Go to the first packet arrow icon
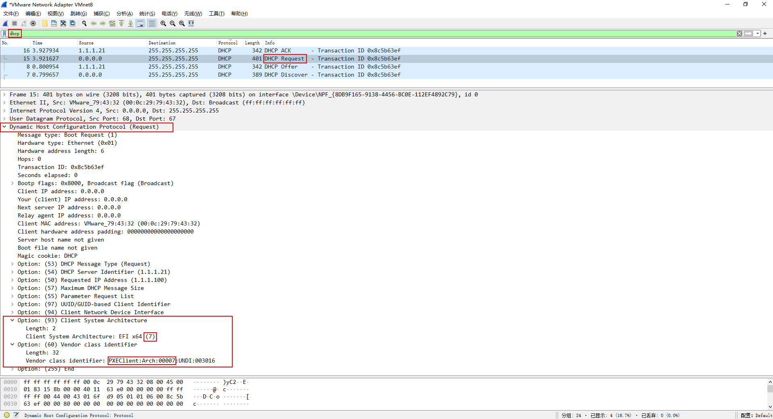 tap(121, 23)
